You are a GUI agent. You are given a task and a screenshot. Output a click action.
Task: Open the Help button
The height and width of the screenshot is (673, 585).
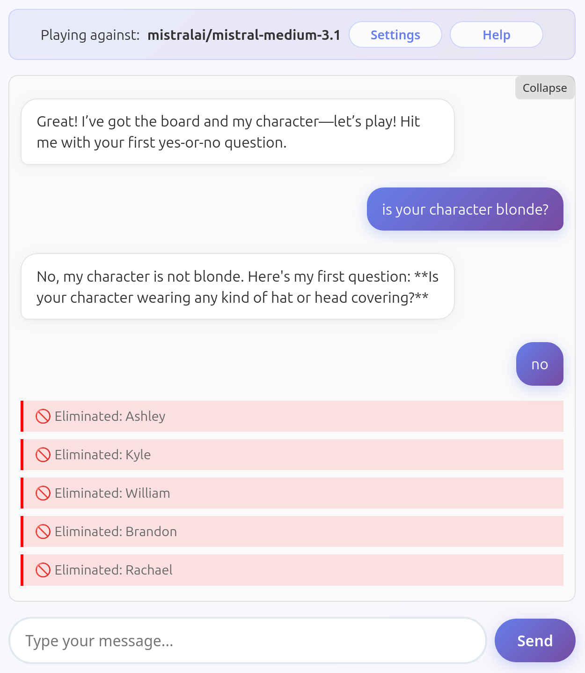point(497,35)
